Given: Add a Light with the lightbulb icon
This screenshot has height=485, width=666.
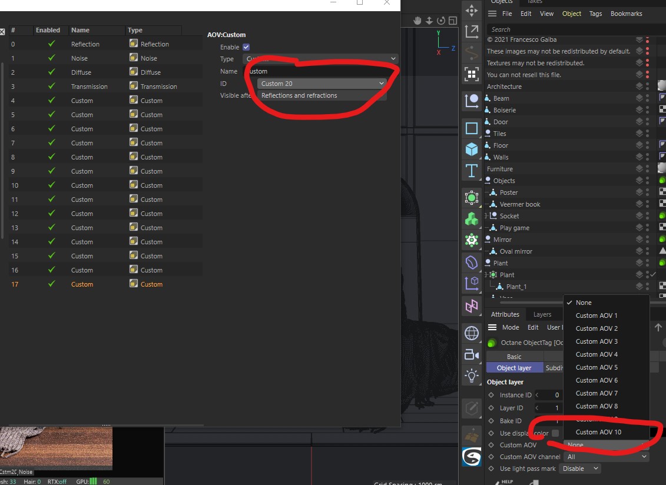Looking at the screenshot, I should pyautogui.click(x=472, y=376).
